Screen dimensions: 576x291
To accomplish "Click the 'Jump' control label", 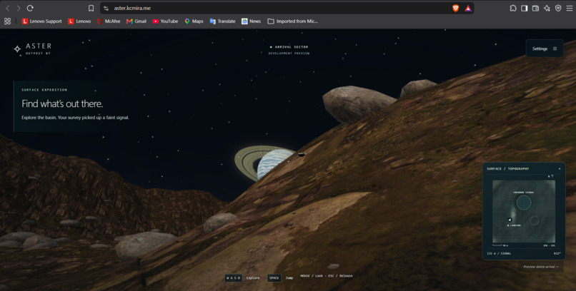I will pos(289,278).
